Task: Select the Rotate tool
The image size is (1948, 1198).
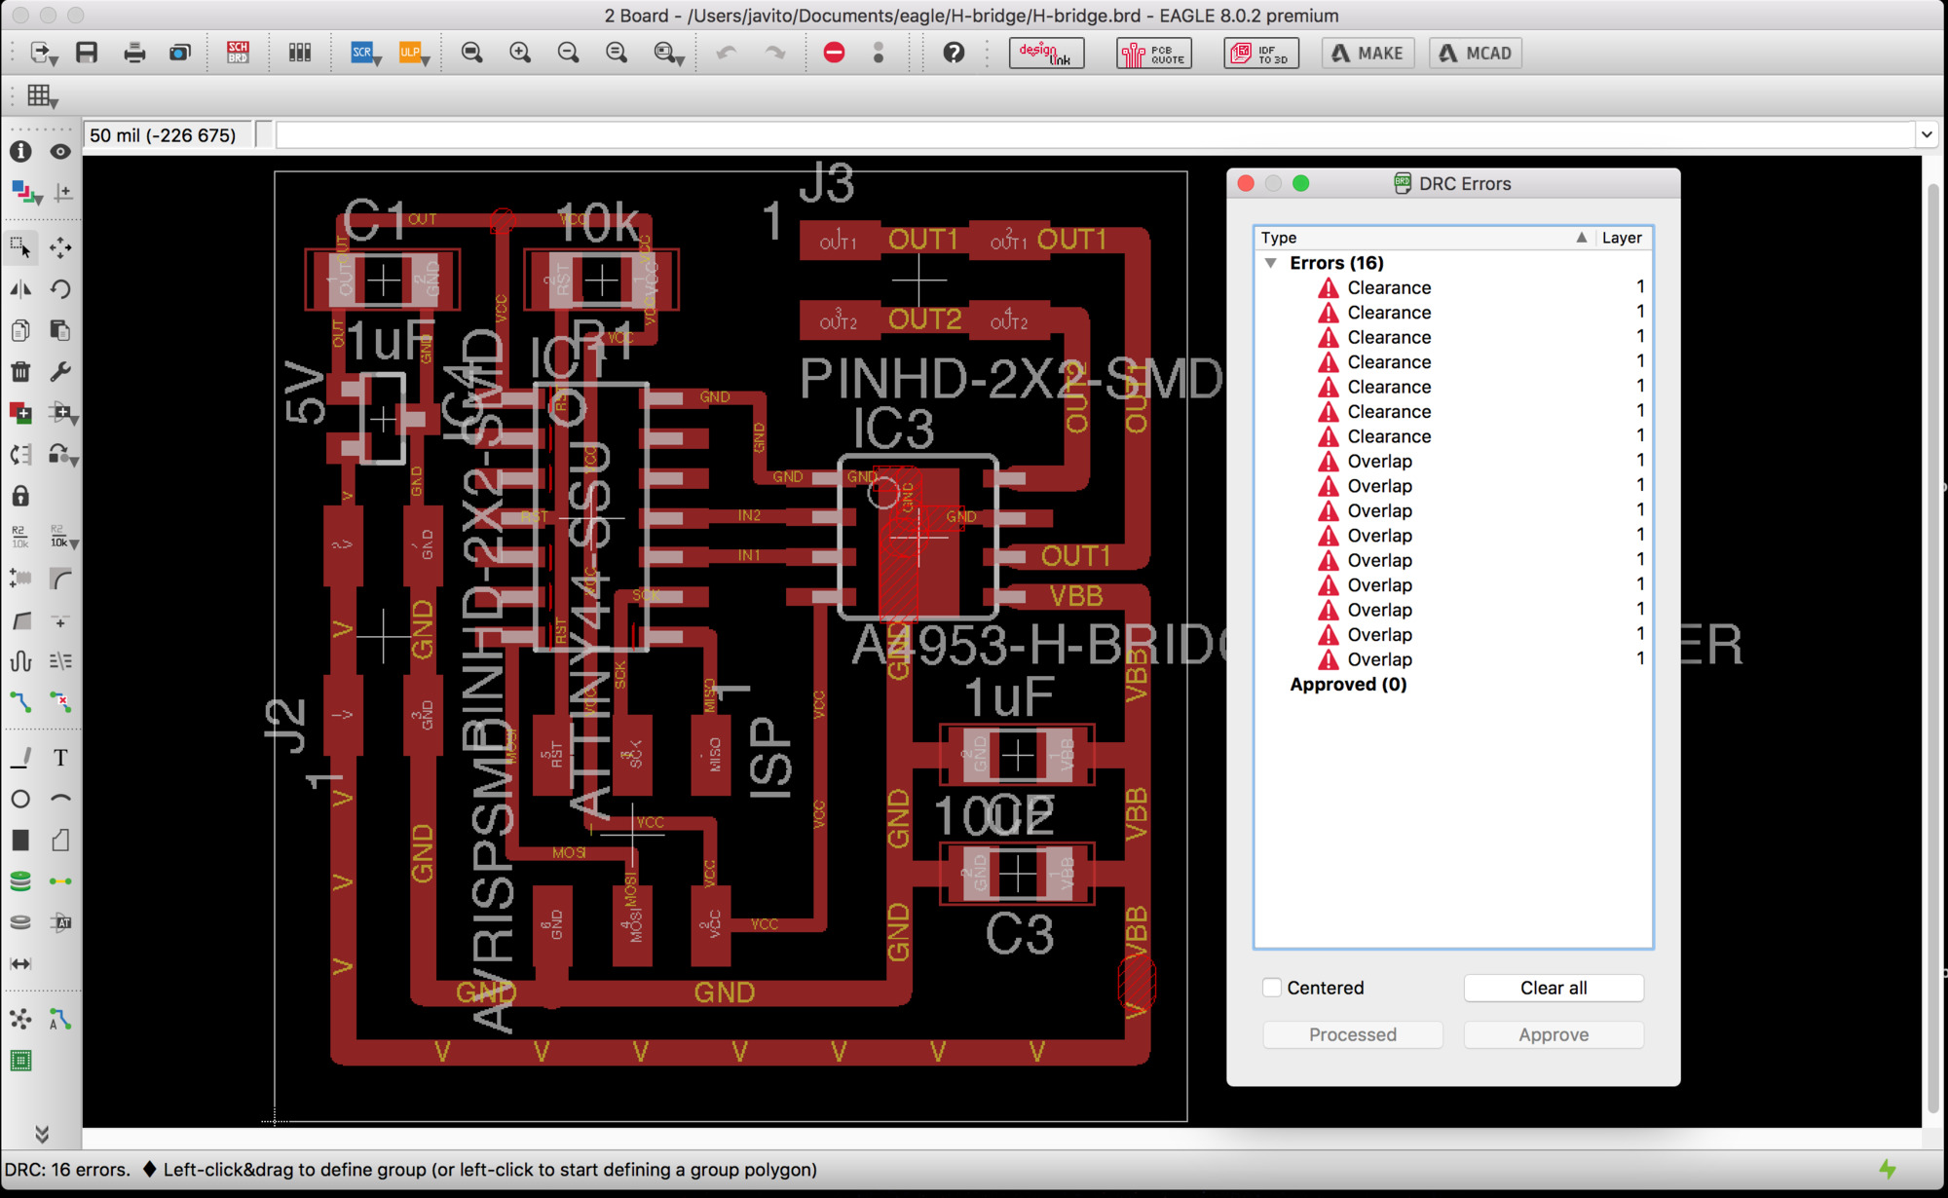Action: [x=60, y=289]
